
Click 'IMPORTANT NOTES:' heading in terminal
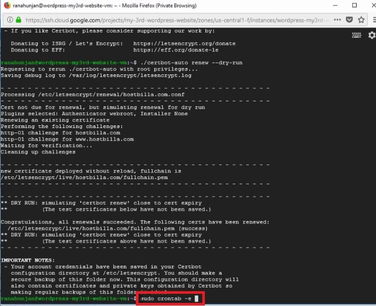pos(28,260)
